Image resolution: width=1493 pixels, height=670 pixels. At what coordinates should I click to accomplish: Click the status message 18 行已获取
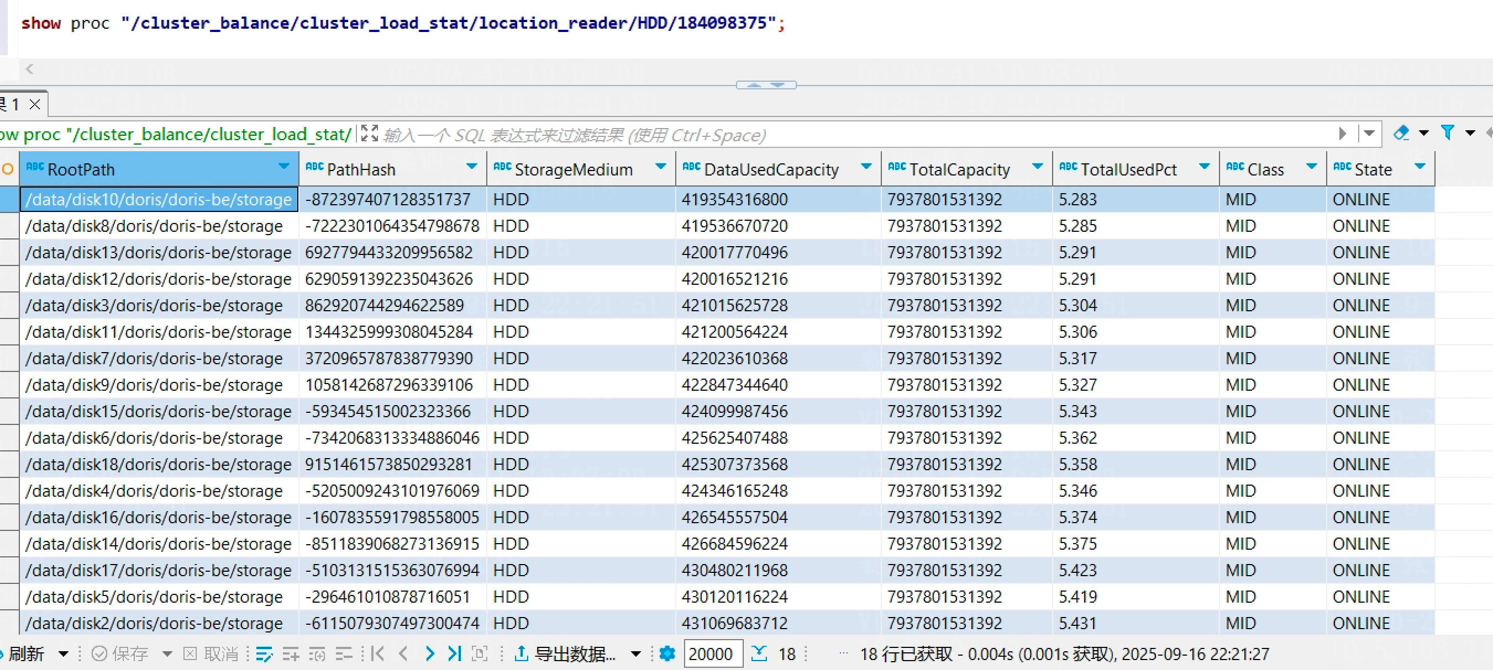[906, 655]
